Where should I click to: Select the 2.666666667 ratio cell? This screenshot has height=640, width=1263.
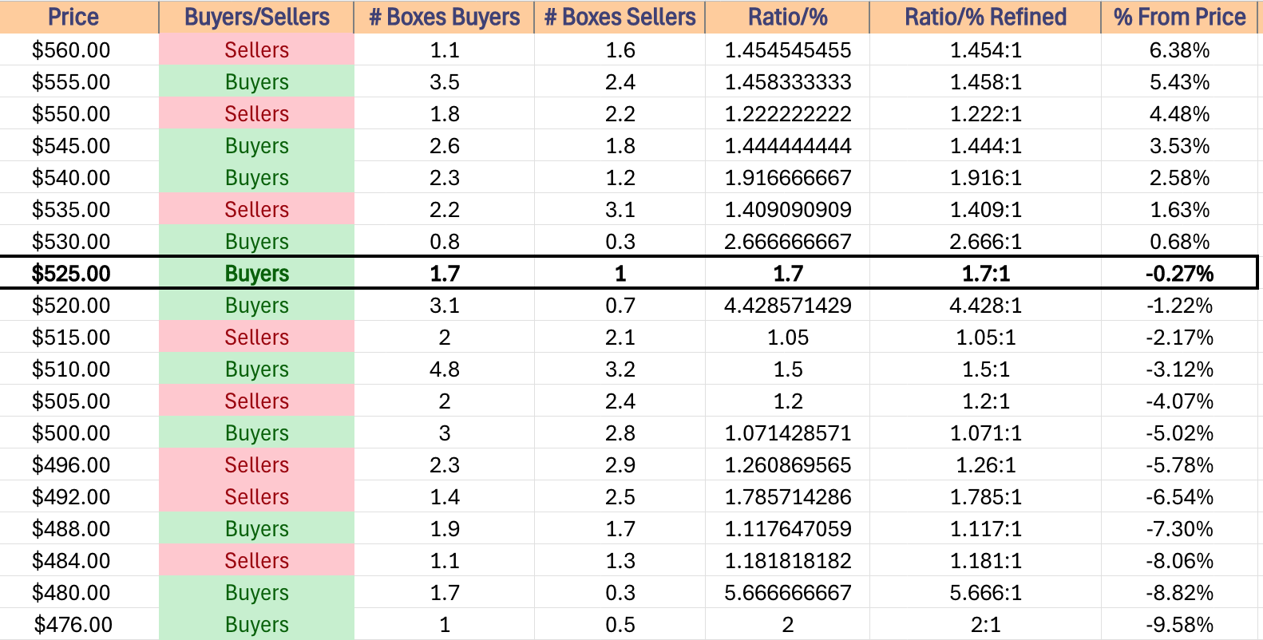click(x=787, y=241)
